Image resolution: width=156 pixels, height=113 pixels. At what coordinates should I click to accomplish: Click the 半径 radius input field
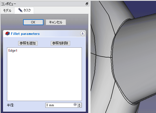coord(60,105)
